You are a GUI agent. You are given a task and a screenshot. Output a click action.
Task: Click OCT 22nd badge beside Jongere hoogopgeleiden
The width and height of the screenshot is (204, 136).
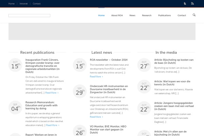pos(144,108)
